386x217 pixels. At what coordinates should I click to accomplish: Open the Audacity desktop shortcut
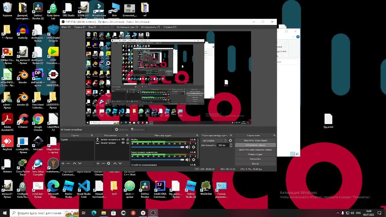pos(23,32)
